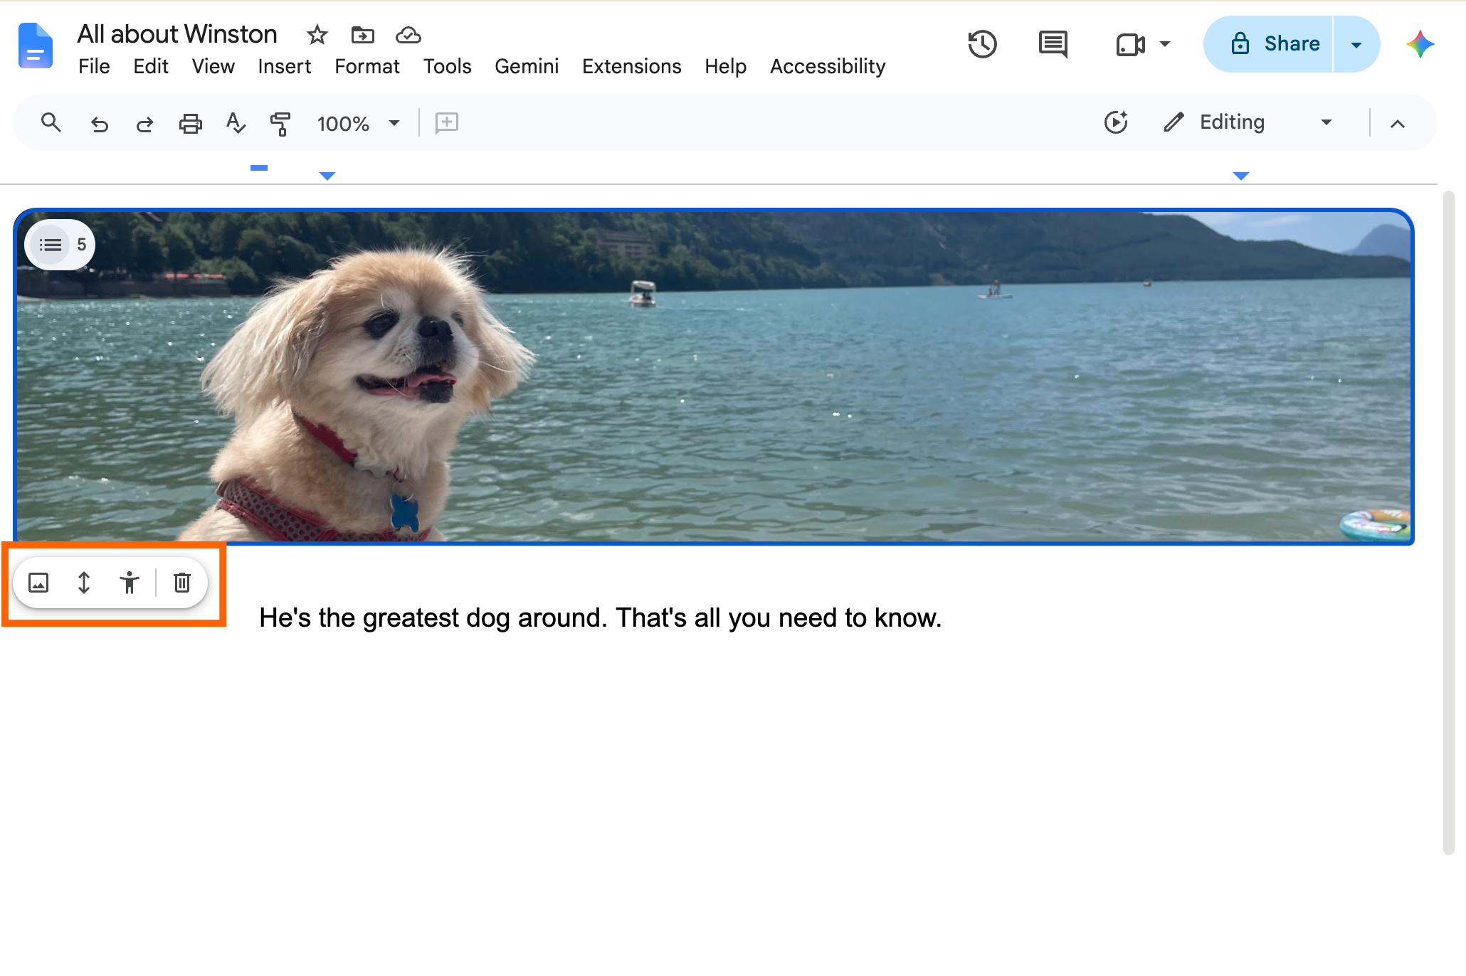Image resolution: width=1466 pixels, height=976 pixels.
Task: Replace the cover image
Action: (x=38, y=583)
